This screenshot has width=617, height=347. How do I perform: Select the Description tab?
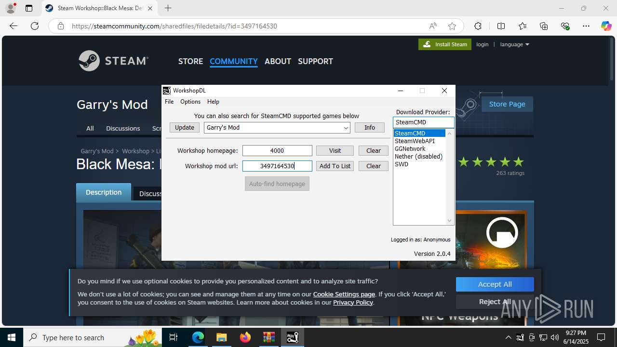coord(104,192)
